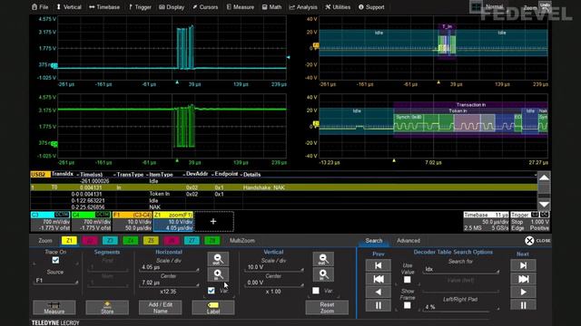581x326 pixels.
Task: Switch to the Search tab
Action: click(373, 241)
